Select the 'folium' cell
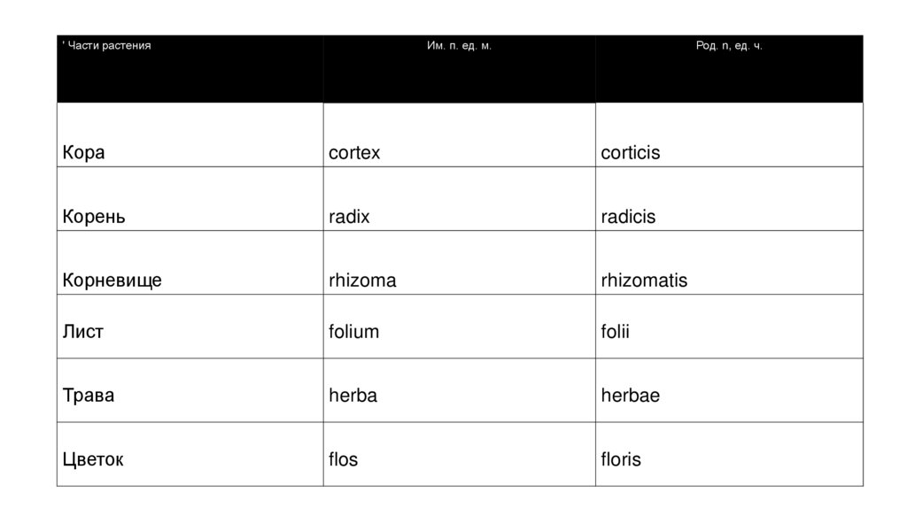Viewport: 907px width, 508px height. pos(354,332)
